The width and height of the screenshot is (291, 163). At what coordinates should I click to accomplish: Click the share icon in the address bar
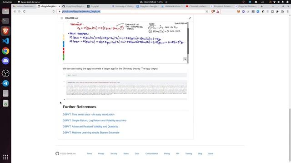pyautogui.click(x=206, y=11)
